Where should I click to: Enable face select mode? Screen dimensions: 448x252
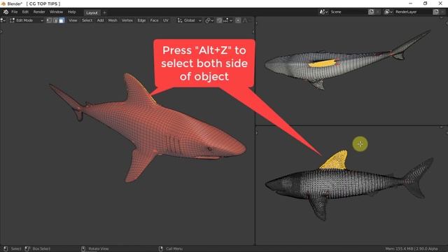(x=62, y=20)
